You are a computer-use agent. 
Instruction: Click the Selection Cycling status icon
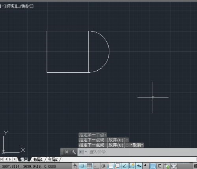click(x=167, y=166)
